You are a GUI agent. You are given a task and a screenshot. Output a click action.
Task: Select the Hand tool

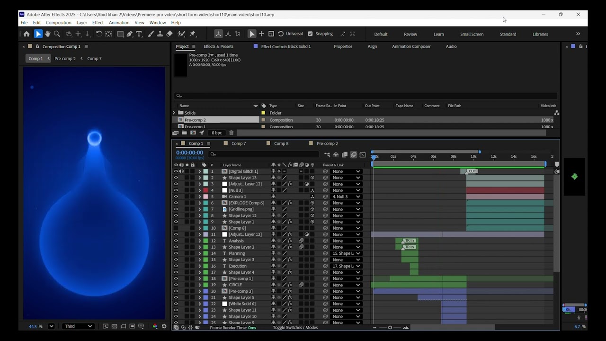pyautogui.click(x=47, y=34)
